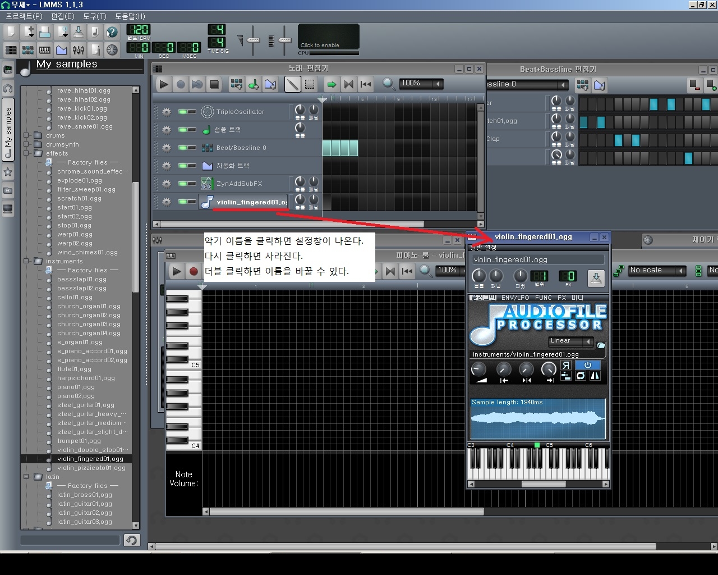
Task: Expand the drumsynth folder in tree
Action: click(x=26, y=144)
